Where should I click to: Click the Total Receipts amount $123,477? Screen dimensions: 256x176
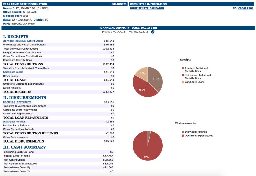108,92
